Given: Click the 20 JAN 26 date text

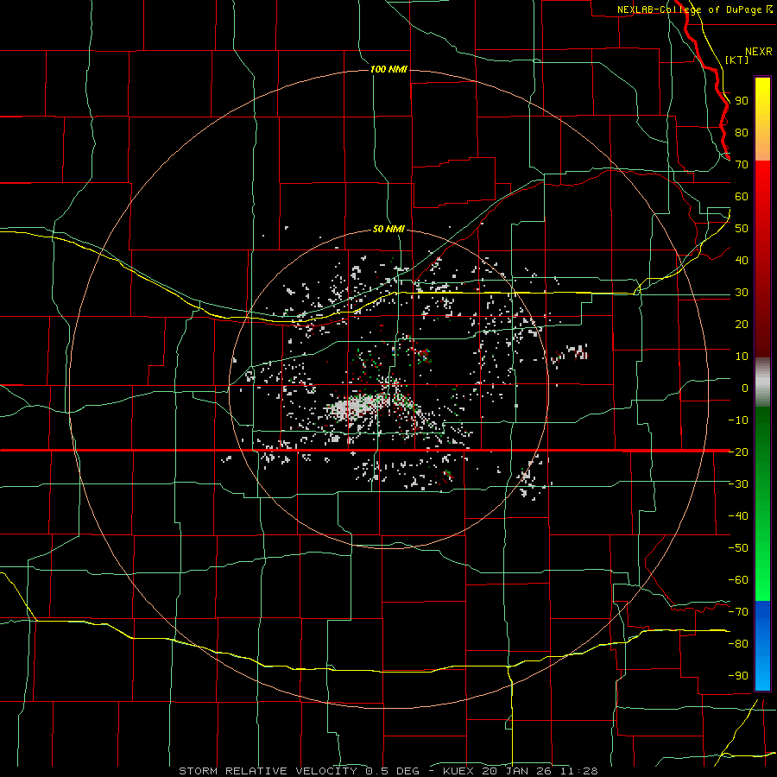Looking at the screenshot, I should coord(517,771).
